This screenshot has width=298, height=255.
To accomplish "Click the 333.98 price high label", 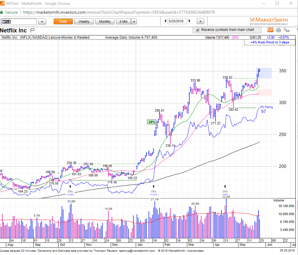I will tap(195, 80).
